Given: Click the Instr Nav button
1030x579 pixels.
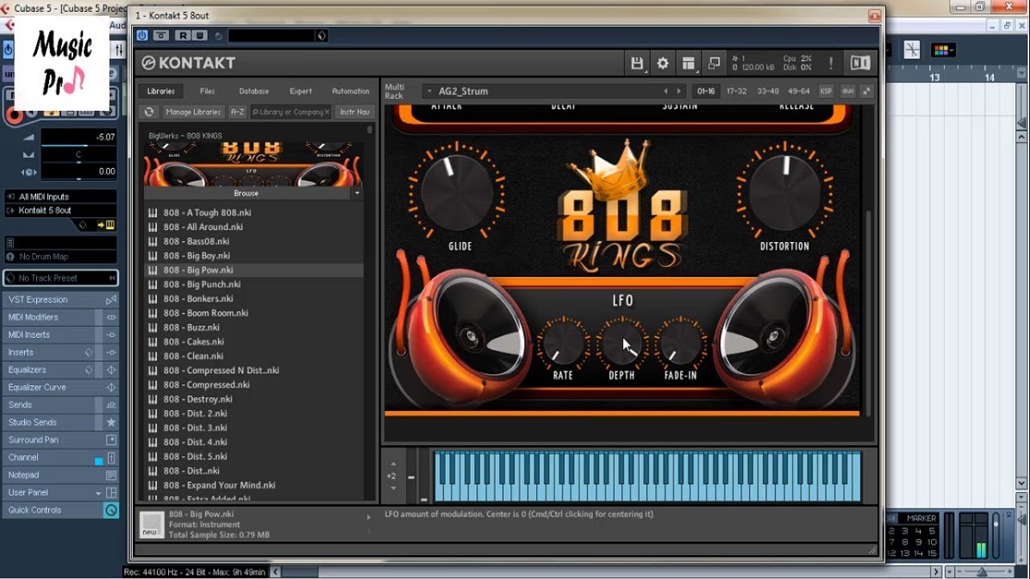Looking at the screenshot, I should point(354,113).
